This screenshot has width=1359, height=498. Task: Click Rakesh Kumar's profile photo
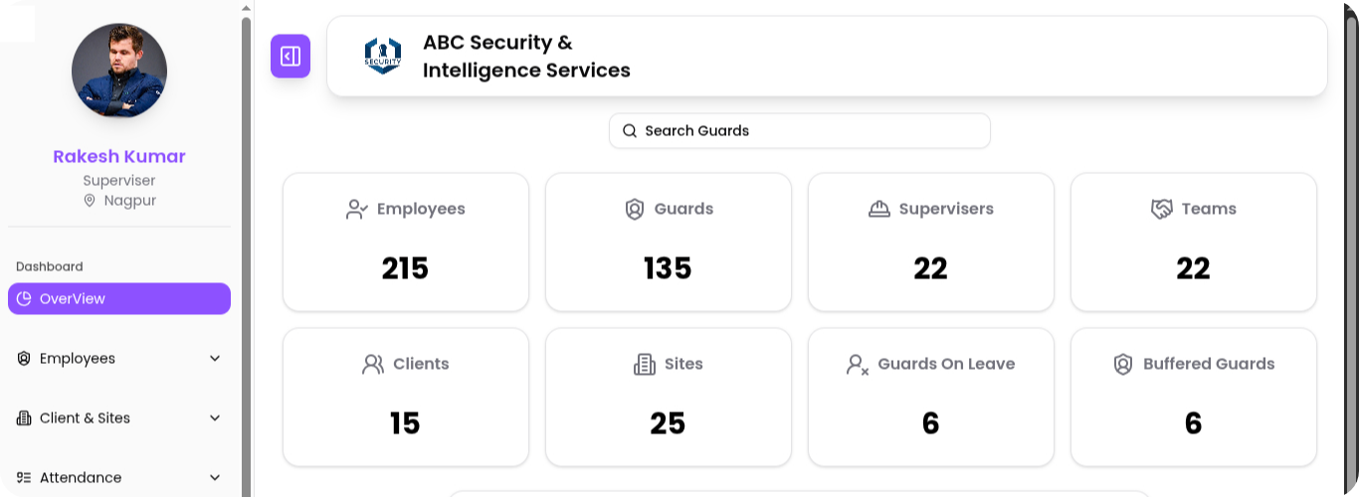119,72
